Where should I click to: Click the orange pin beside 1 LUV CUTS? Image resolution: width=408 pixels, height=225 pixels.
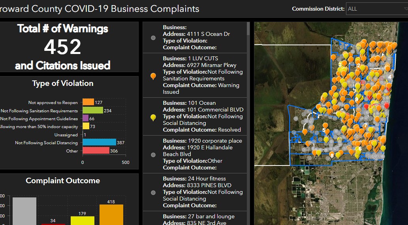coord(153,76)
